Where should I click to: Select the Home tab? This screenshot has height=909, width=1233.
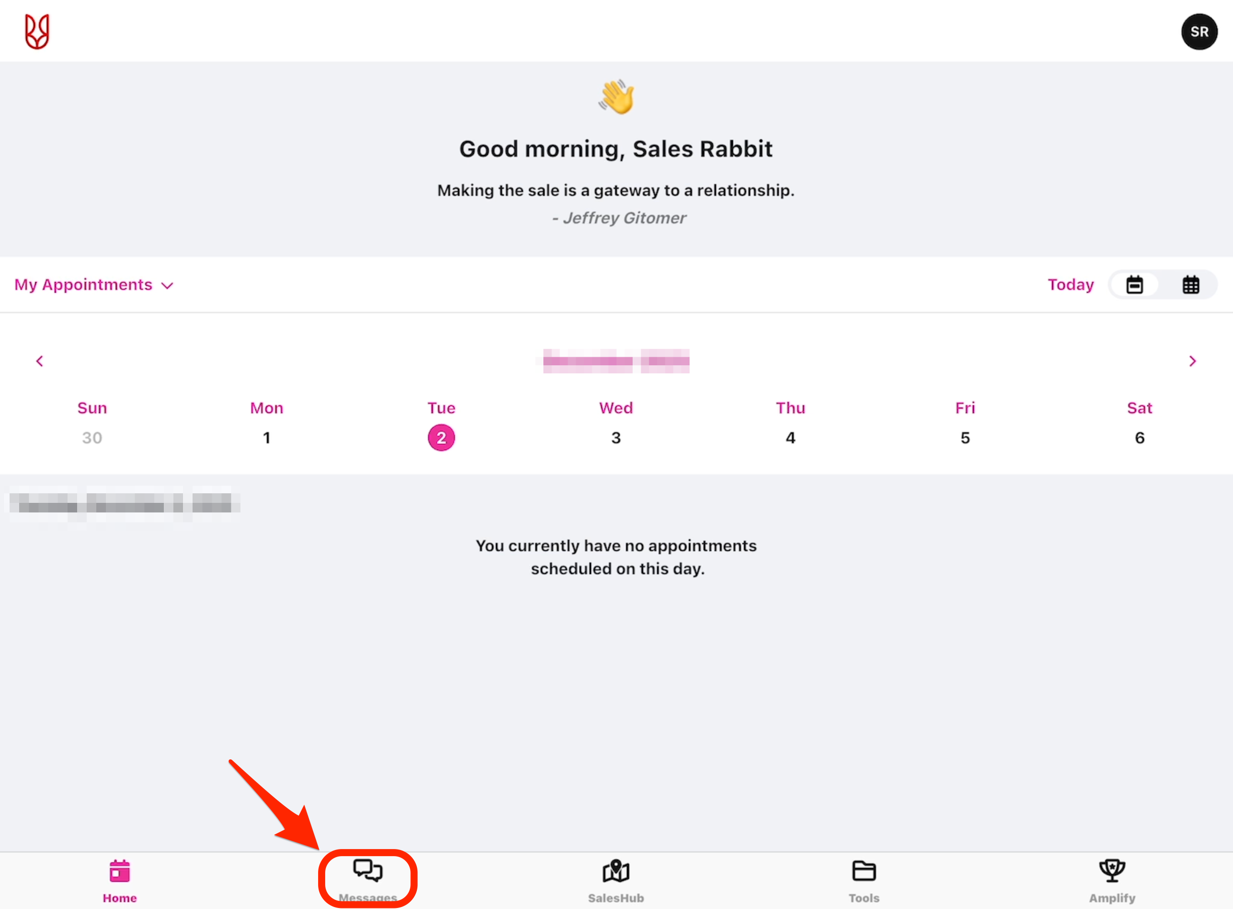119,880
